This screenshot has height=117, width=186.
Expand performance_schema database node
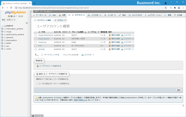click(x=2, y=35)
